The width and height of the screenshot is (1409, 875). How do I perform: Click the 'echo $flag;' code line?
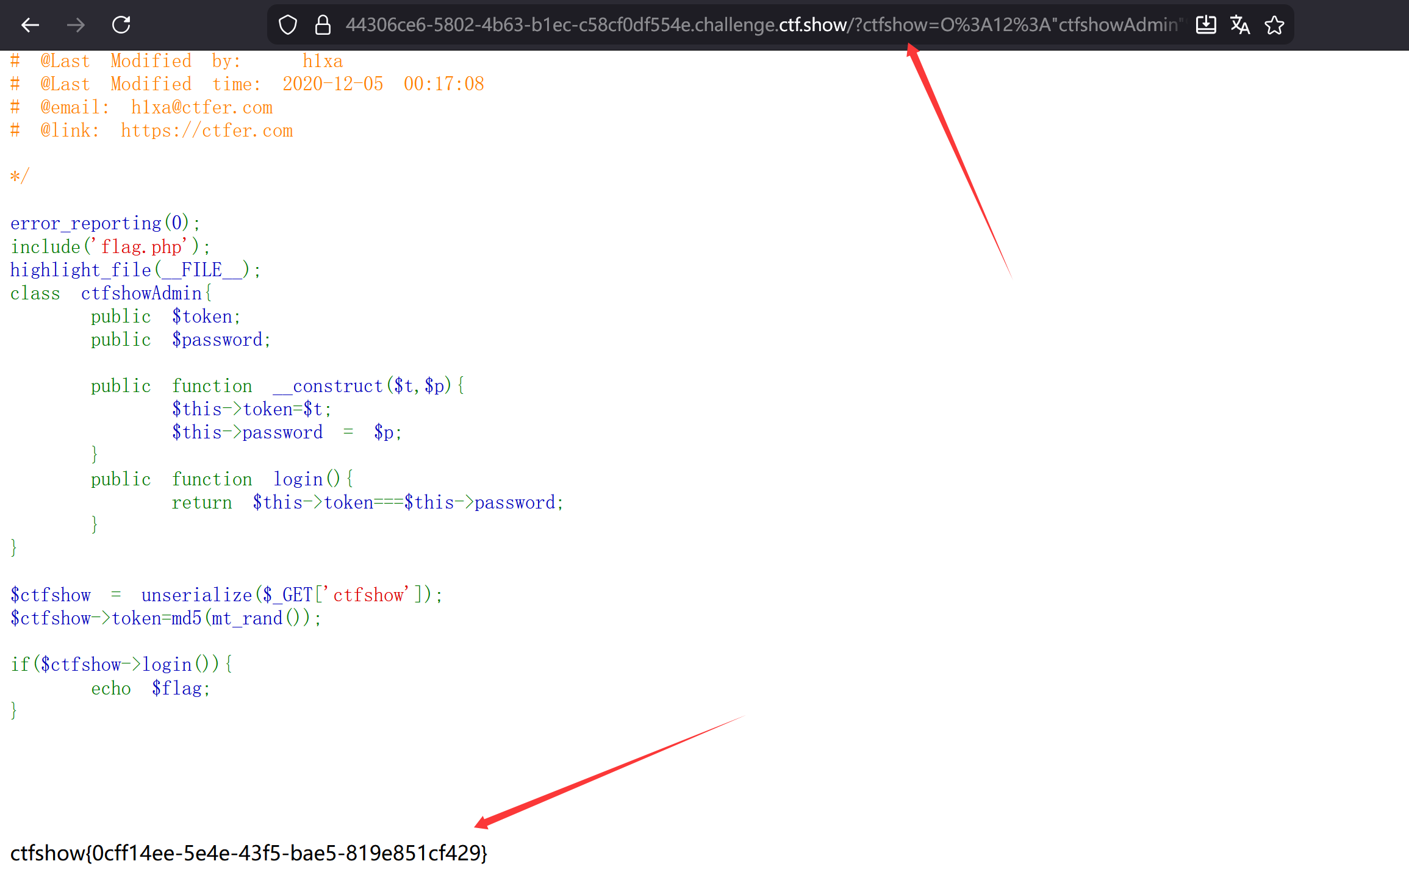tap(150, 688)
